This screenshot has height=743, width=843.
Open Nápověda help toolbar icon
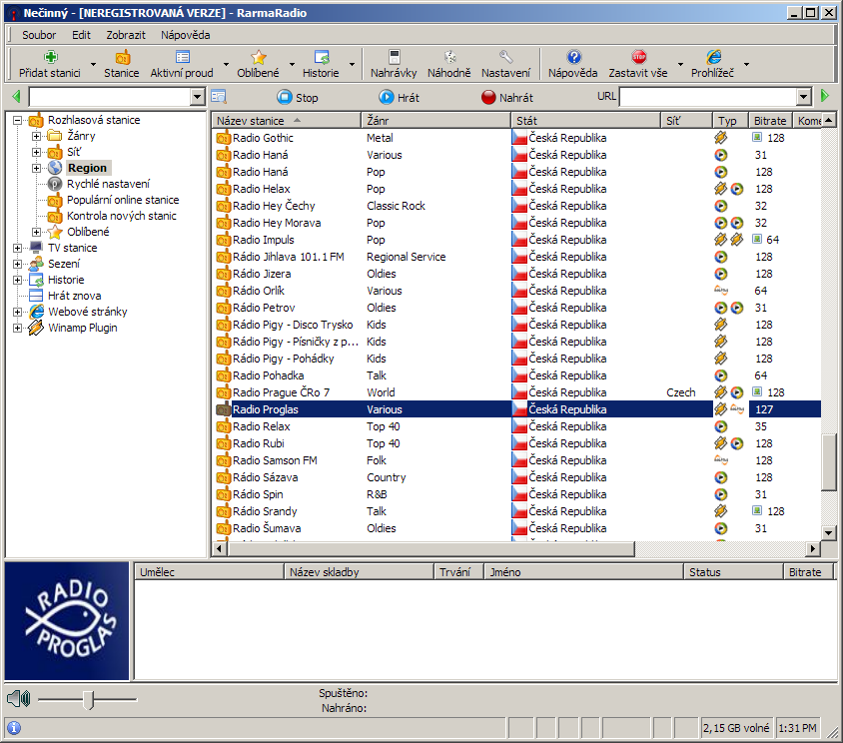click(573, 57)
